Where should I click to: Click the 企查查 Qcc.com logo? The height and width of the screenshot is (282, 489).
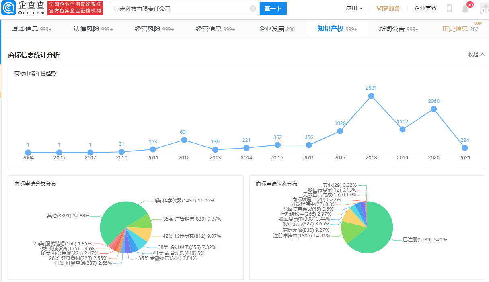click(x=23, y=8)
